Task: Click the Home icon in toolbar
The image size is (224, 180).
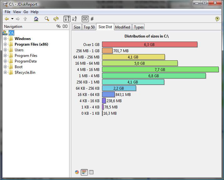Action: (36, 19)
